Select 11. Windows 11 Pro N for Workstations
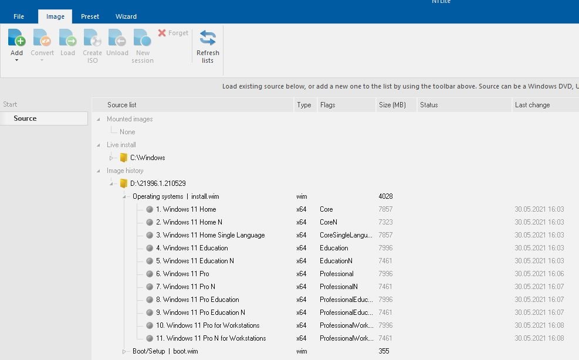The width and height of the screenshot is (579, 360). tap(211, 338)
